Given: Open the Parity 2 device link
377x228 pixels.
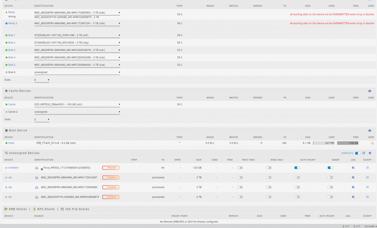Looking at the screenshot, I should [x=13, y=23].
